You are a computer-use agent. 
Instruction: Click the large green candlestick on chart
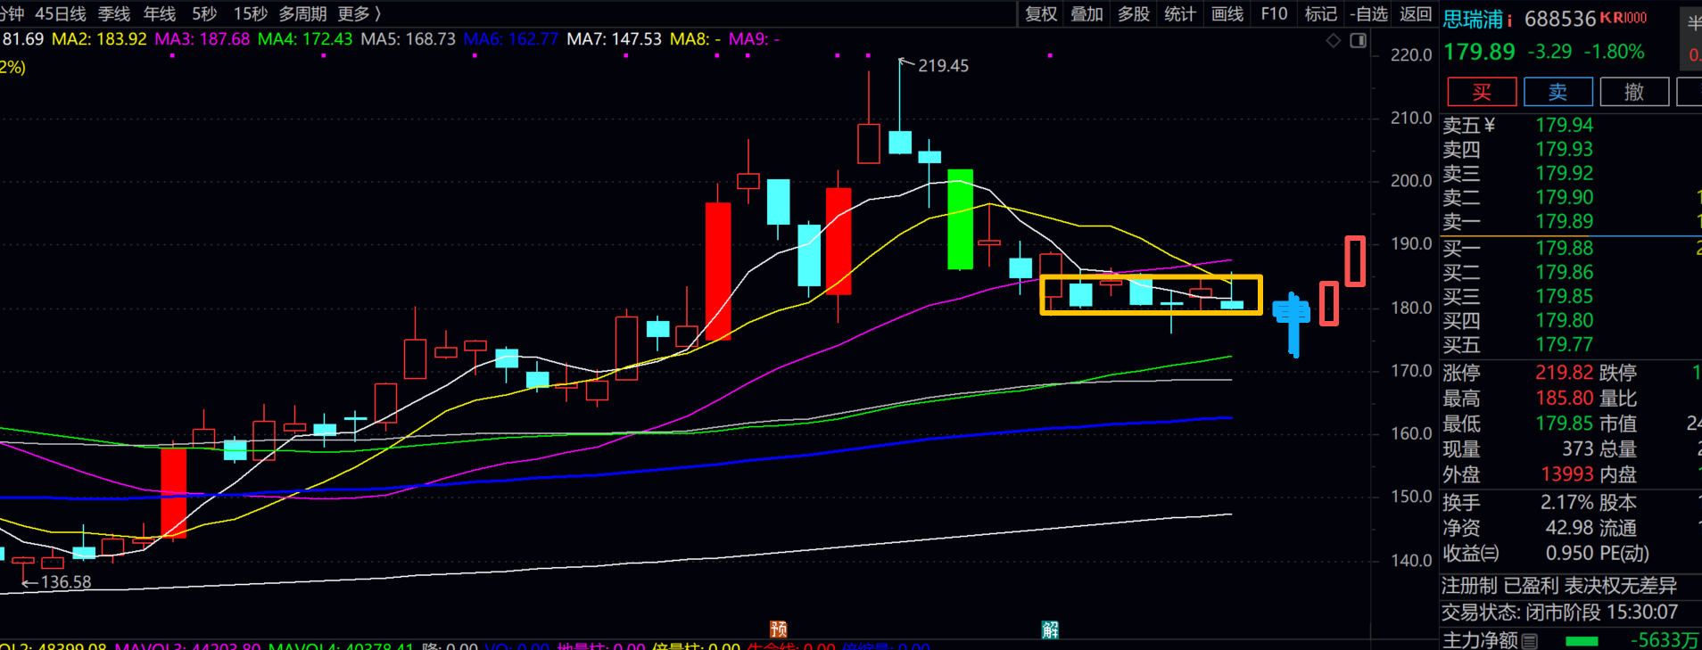tap(960, 218)
